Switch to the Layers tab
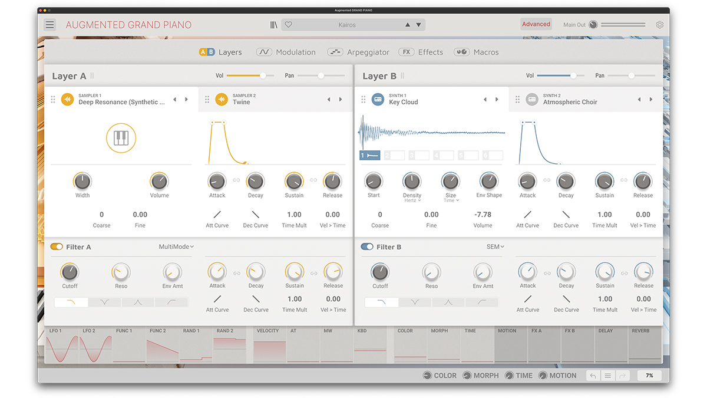The width and height of the screenshot is (707, 398). point(220,52)
